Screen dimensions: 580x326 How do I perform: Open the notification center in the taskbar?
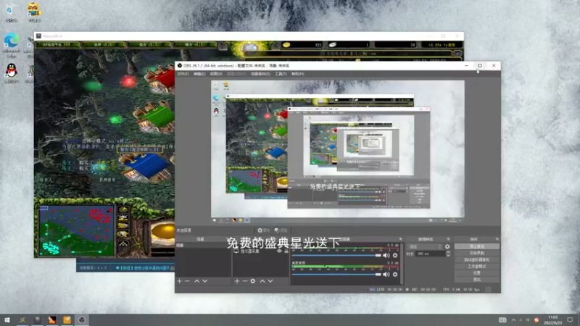coord(570,319)
